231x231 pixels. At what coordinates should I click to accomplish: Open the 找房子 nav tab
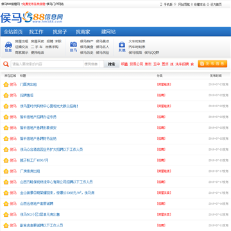60,32
